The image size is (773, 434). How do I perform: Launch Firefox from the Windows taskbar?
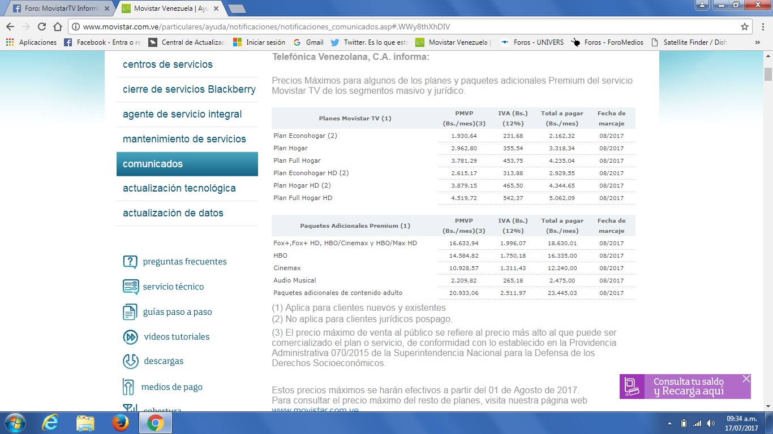point(120,423)
